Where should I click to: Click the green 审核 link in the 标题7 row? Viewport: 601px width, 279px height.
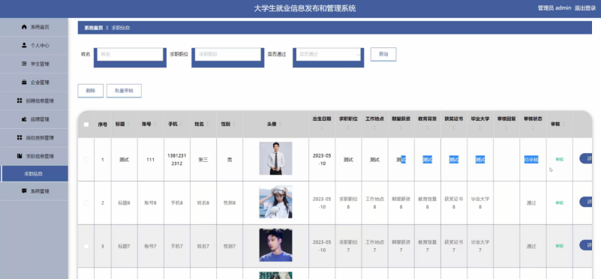click(x=559, y=246)
